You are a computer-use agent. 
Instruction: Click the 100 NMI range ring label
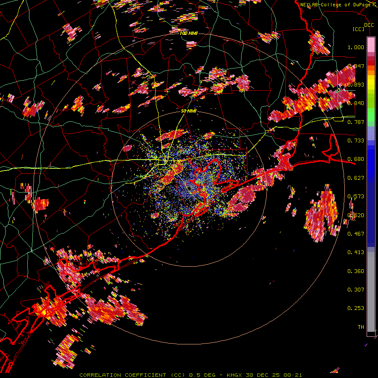pos(189,33)
